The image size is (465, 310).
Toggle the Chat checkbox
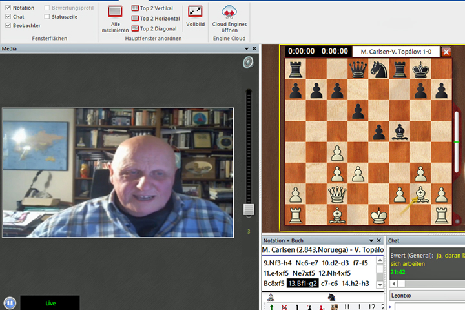click(x=8, y=17)
